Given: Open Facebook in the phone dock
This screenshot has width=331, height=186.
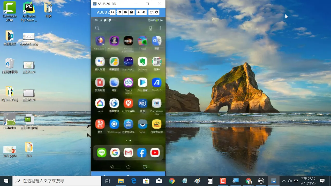Looking at the screenshot, I should point(142,153).
